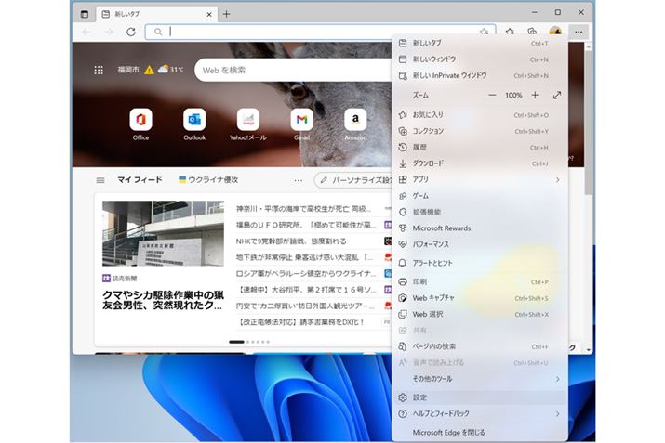
Task: Open the Gmail shortcut icon
Action: [301, 120]
